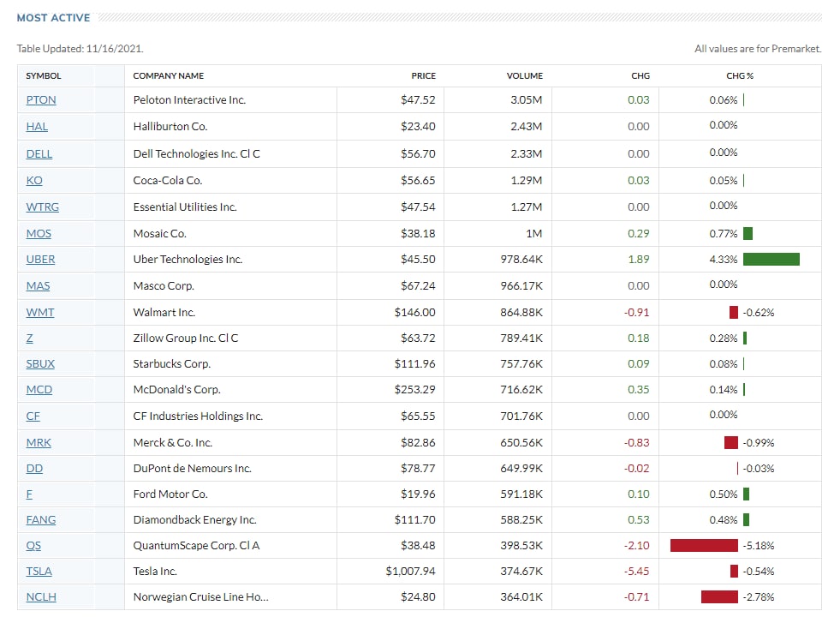
Task: Select Diamondback Energy Inc. company name
Action: click(194, 520)
